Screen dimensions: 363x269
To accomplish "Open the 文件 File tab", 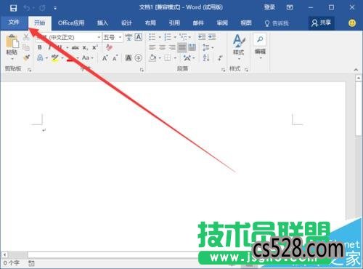I will point(14,23).
